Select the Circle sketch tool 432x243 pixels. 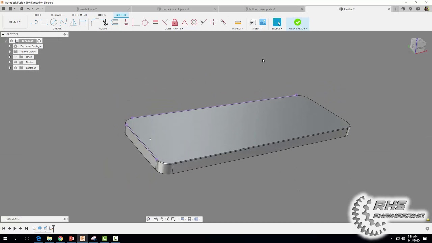(x=54, y=22)
